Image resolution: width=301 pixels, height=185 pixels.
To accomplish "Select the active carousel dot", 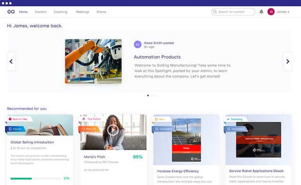I will (148, 95).
